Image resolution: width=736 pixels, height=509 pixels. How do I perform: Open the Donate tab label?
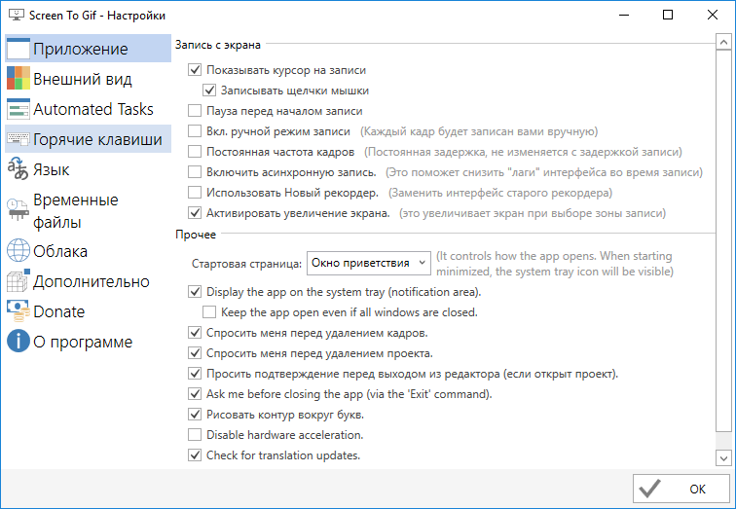[x=59, y=311]
